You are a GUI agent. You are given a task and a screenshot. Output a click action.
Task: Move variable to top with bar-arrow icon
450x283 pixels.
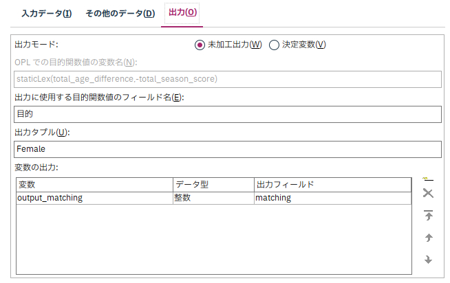pyautogui.click(x=428, y=215)
